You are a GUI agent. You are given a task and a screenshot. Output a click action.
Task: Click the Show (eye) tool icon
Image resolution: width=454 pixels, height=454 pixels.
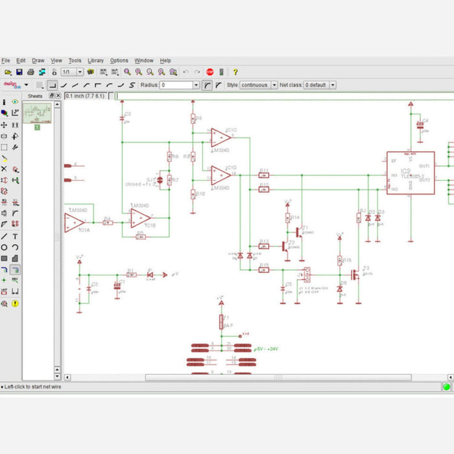coord(15,102)
